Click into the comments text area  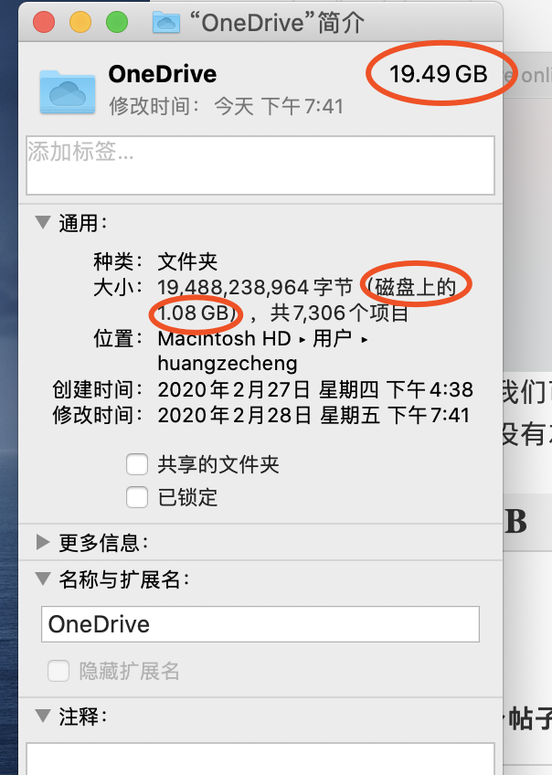[260, 759]
